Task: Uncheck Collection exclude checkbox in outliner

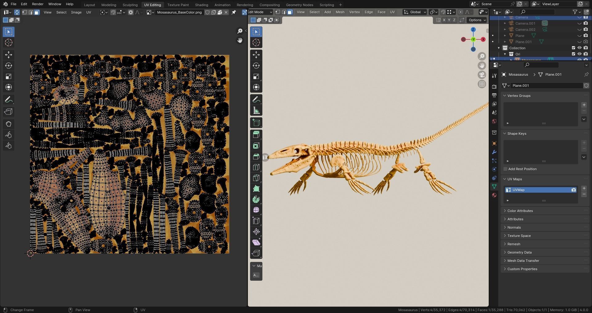Action: (573, 48)
